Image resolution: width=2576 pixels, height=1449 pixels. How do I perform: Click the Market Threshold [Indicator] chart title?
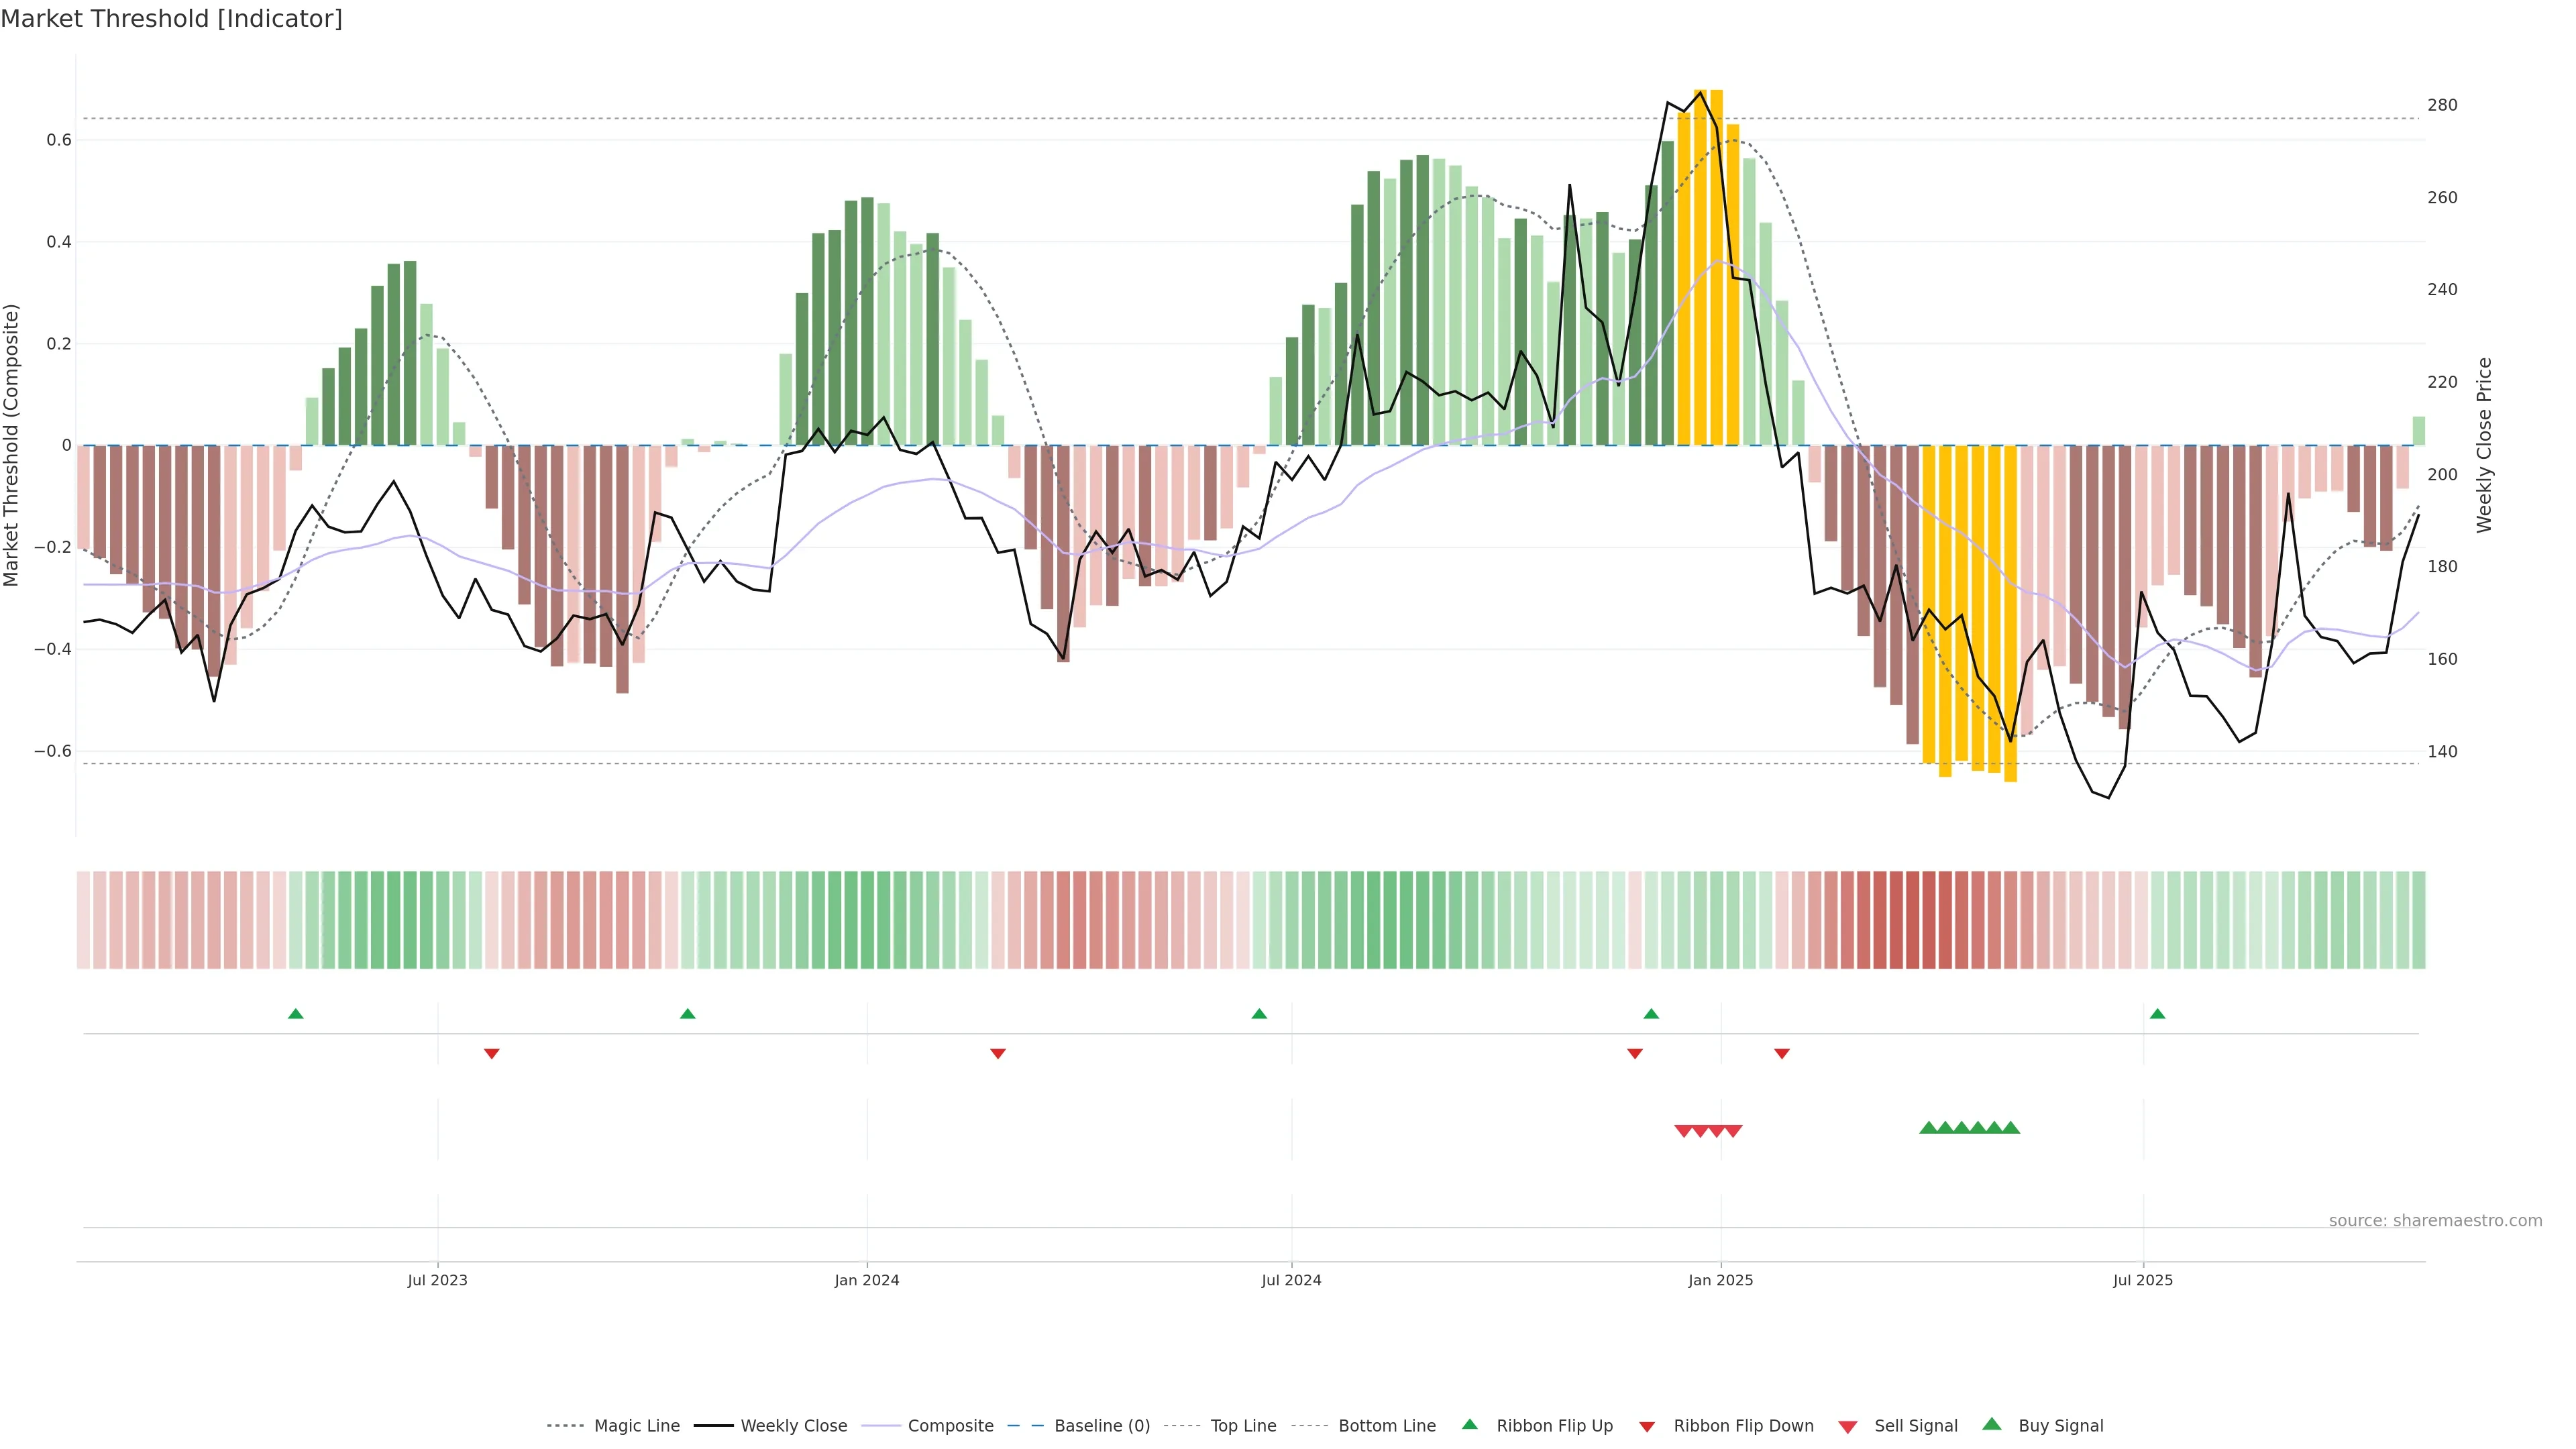click(171, 19)
